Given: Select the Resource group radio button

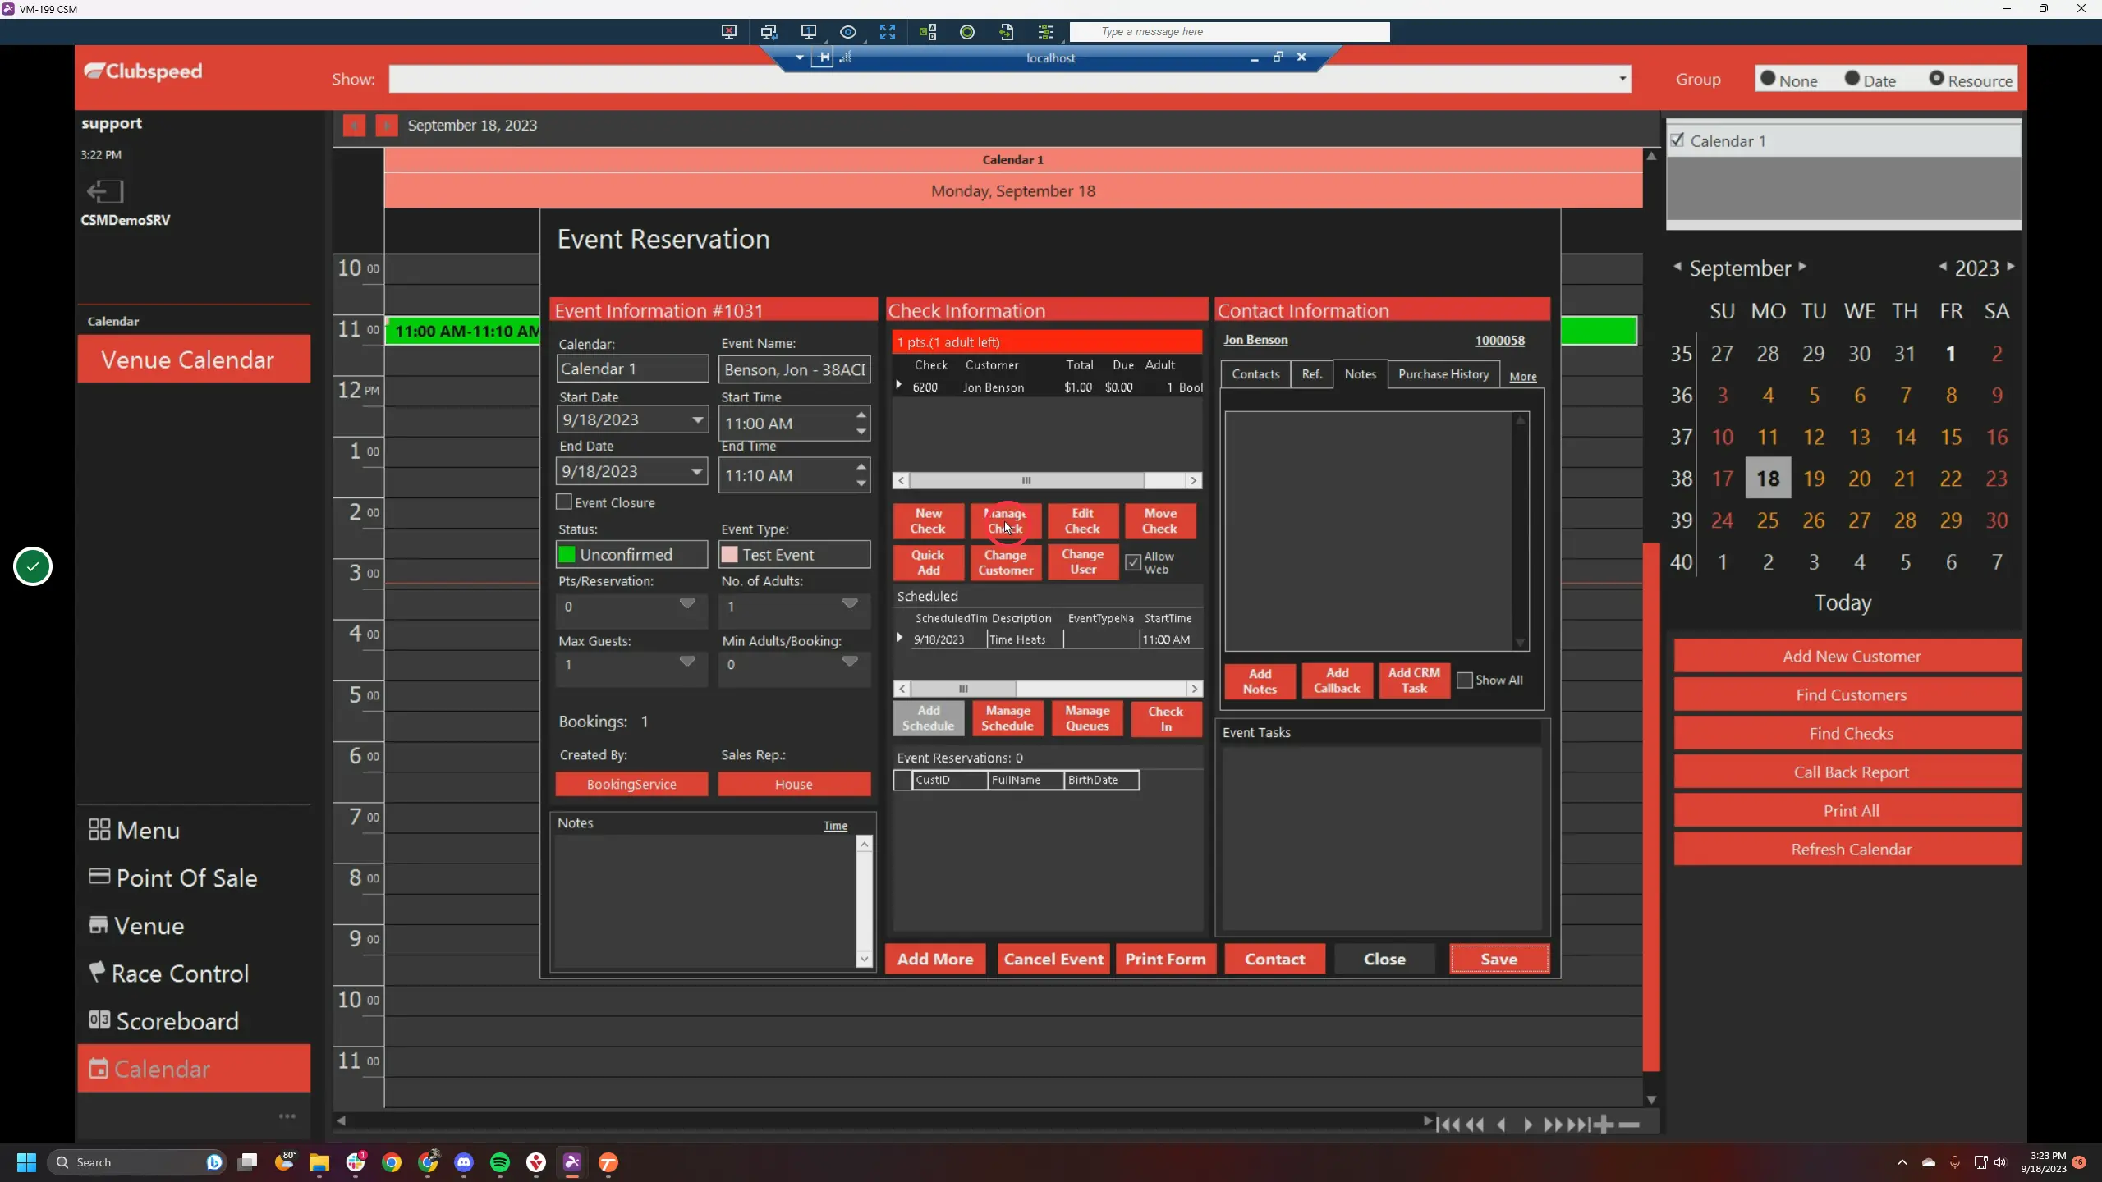Looking at the screenshot, I should 1936,79.
